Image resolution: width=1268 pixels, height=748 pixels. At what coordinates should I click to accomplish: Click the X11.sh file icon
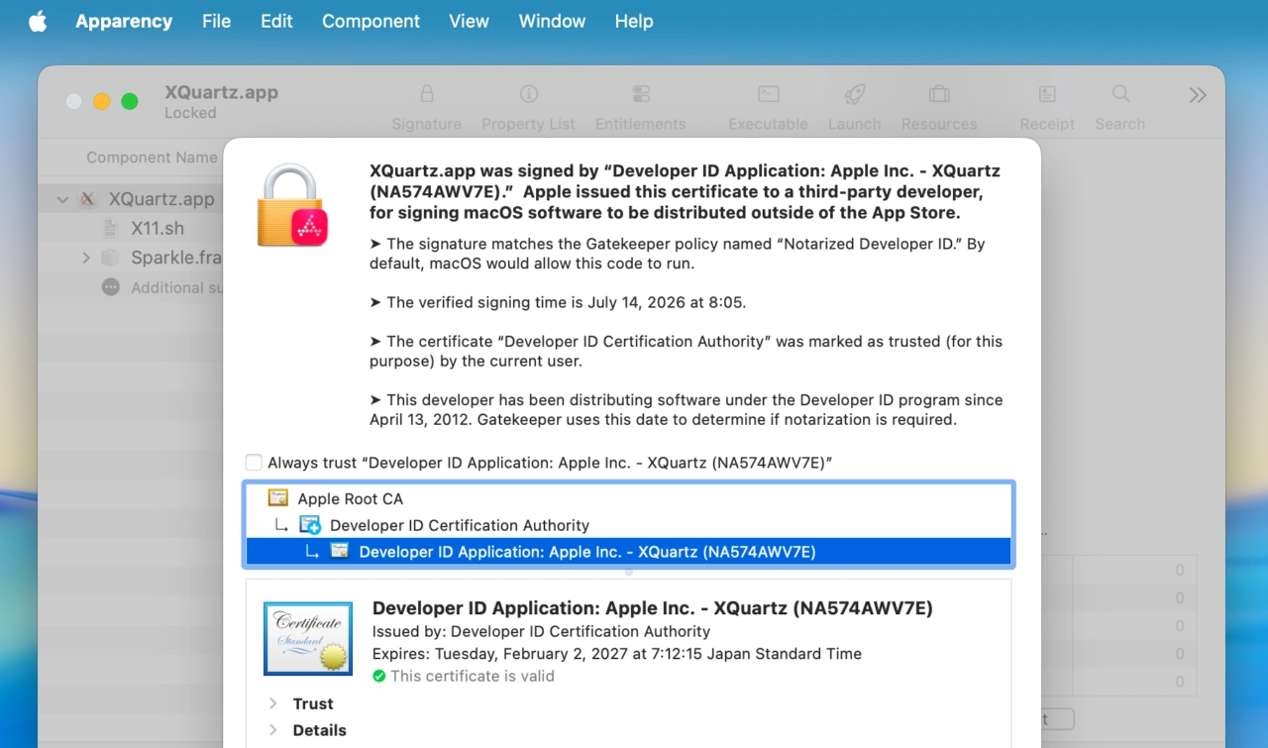(110, 228)
